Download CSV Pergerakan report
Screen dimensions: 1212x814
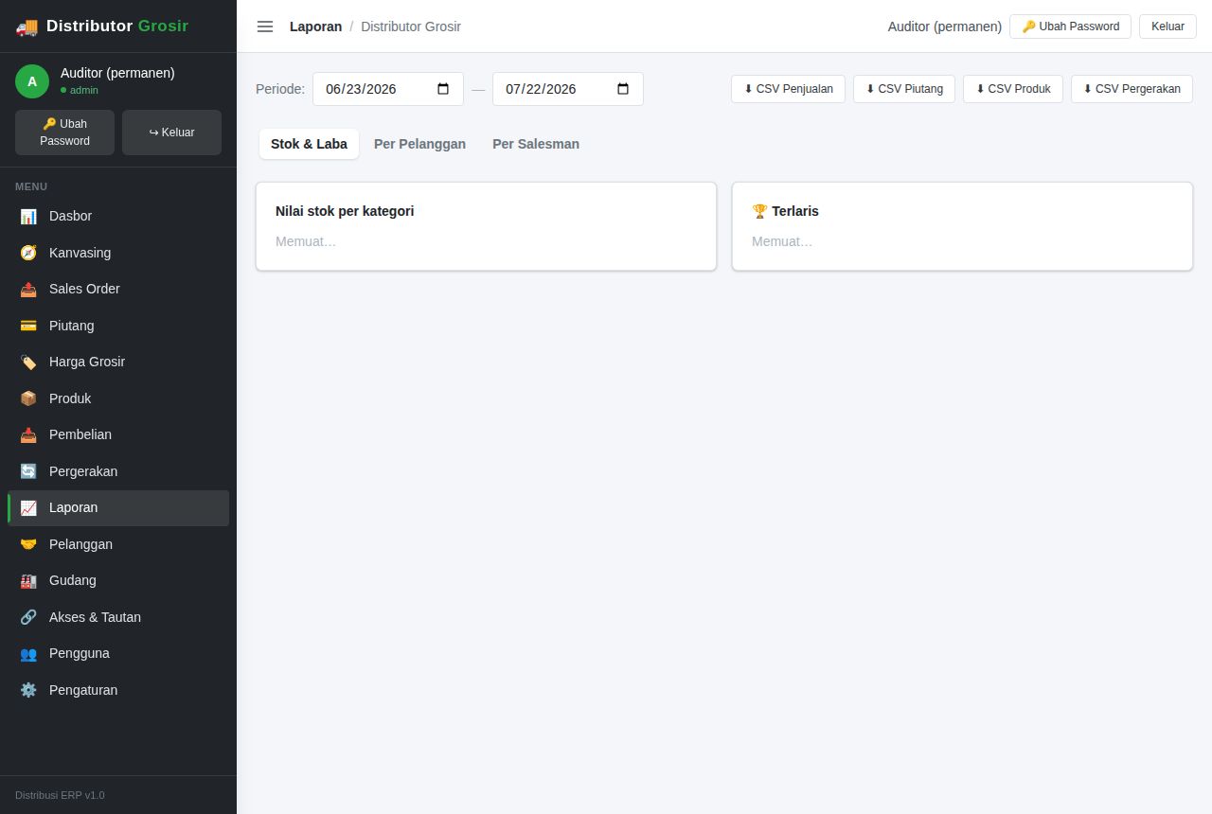[1132, 89]
